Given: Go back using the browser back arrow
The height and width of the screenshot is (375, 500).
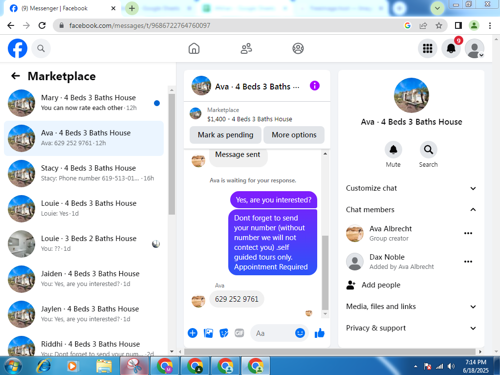Looking at the screenshot, I should (x=11, y=25).
